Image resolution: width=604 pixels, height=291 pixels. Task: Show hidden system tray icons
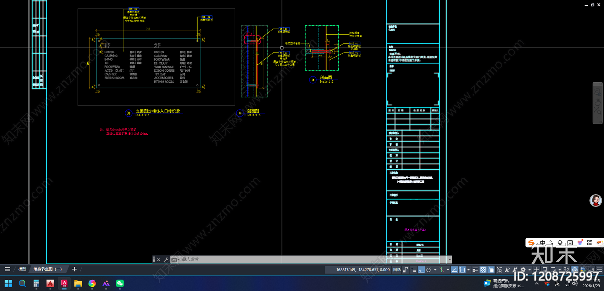[x=537, y=283]
